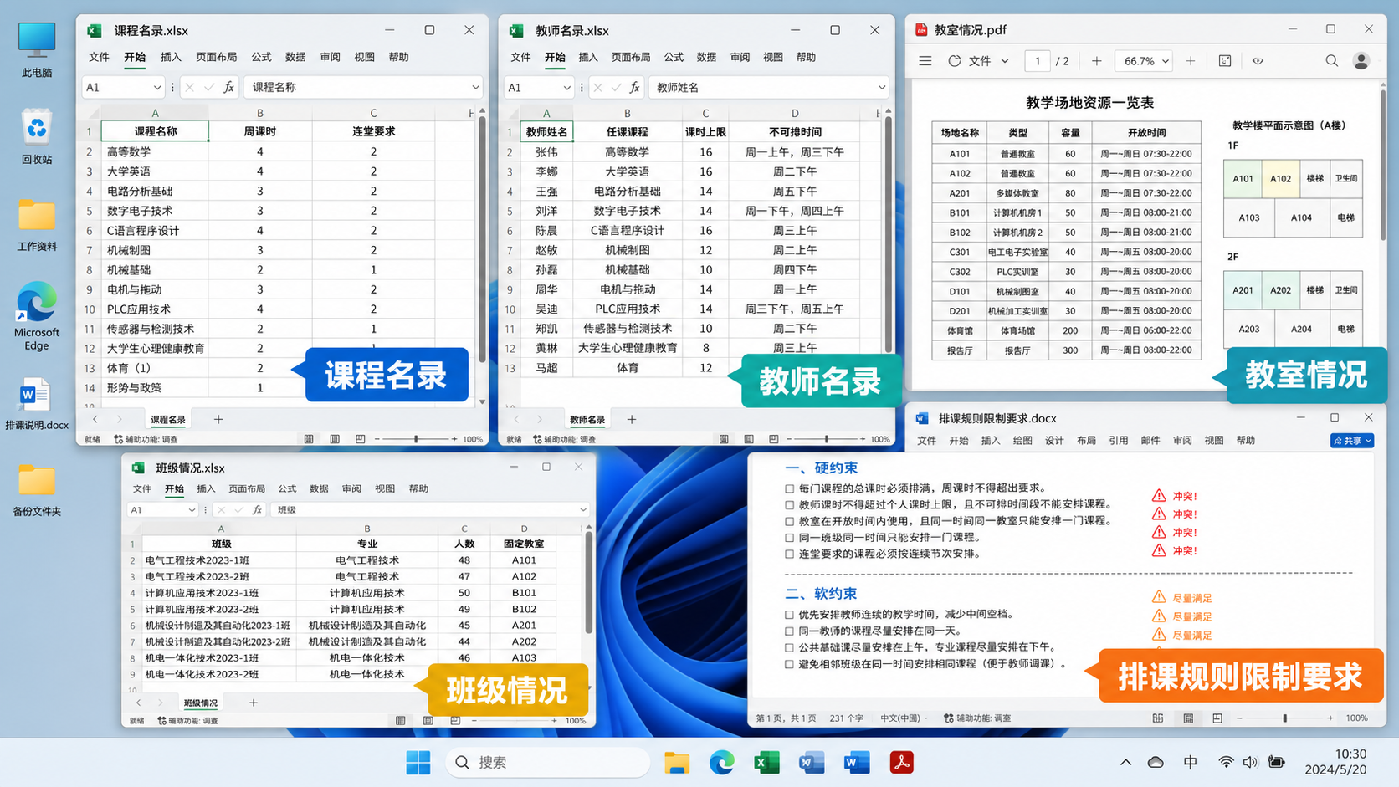
Task: Open File Explorer from the taskbar
Action: pyautogui.click(x=677, y=762)
